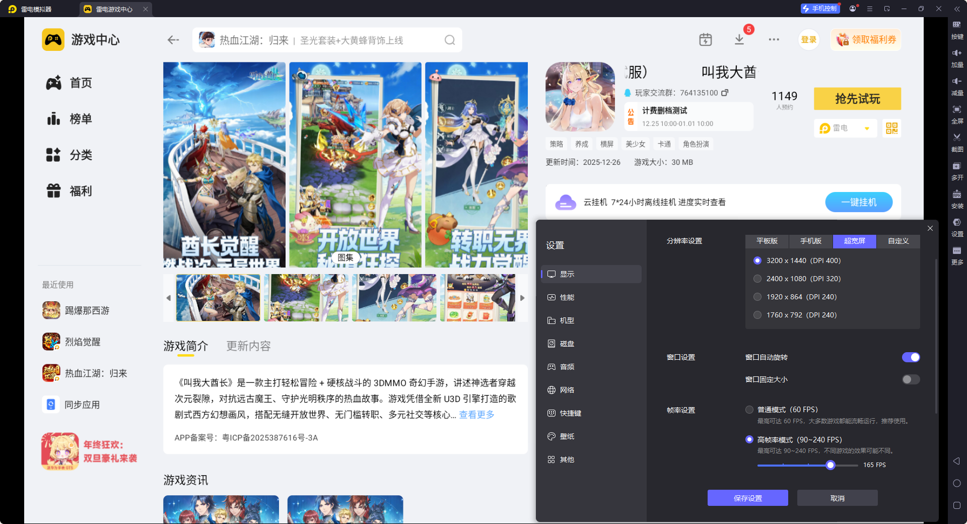
Task: Copy the player group number 764135100
Action: click(x=725, y=93)
